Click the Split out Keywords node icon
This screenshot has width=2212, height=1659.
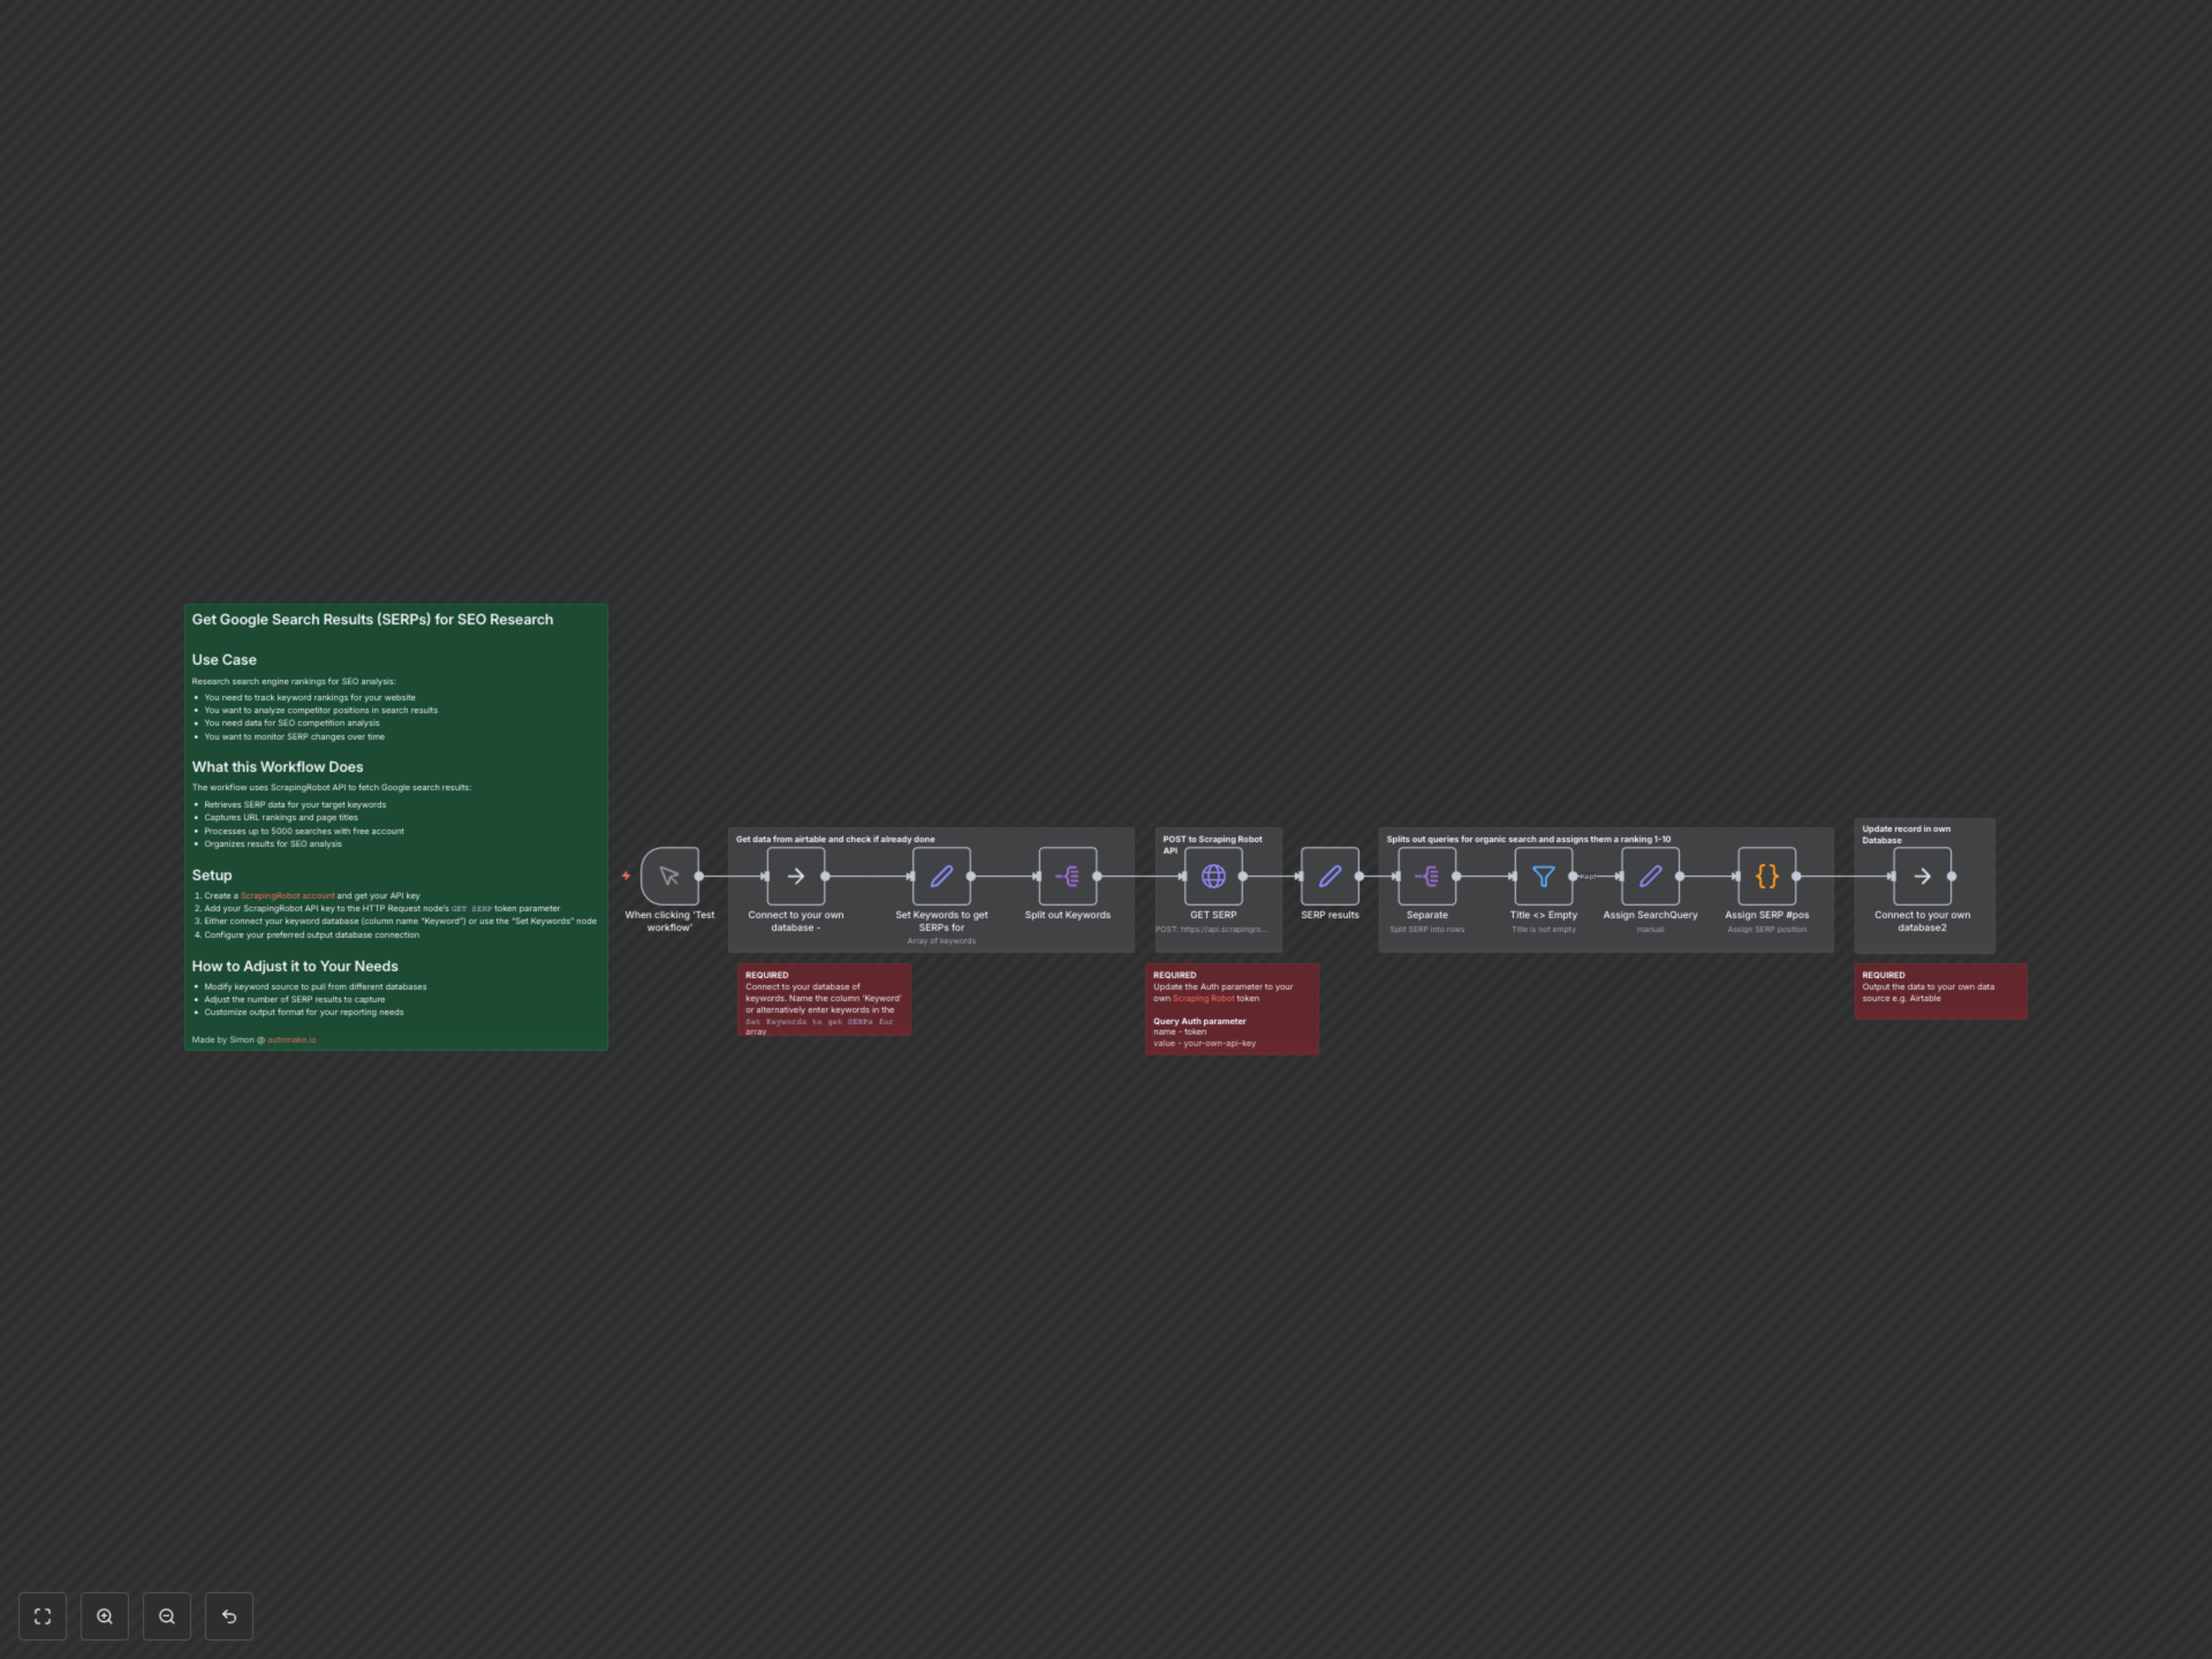1067,876
